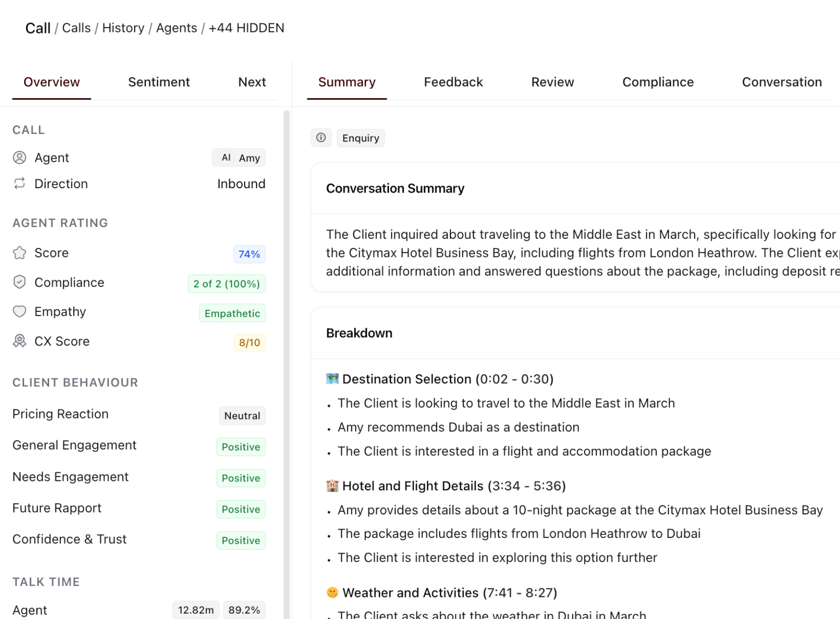Screen dimensions: 840x619
Task: Click the info icon beside Enquiry
Action: coord(321,138)
